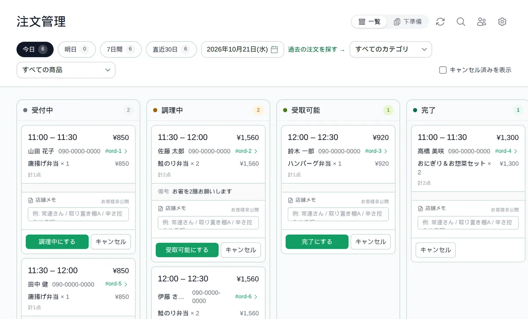Open the 2026年10月21日(水) date picker
Viewport: 528px width, 319px height.
pyautogui.click(x=242, y=49)
